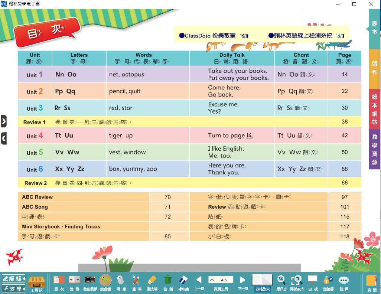Go to previous page with 上一頁
This screenshot has width=381, height=294.
click(199, 283)
